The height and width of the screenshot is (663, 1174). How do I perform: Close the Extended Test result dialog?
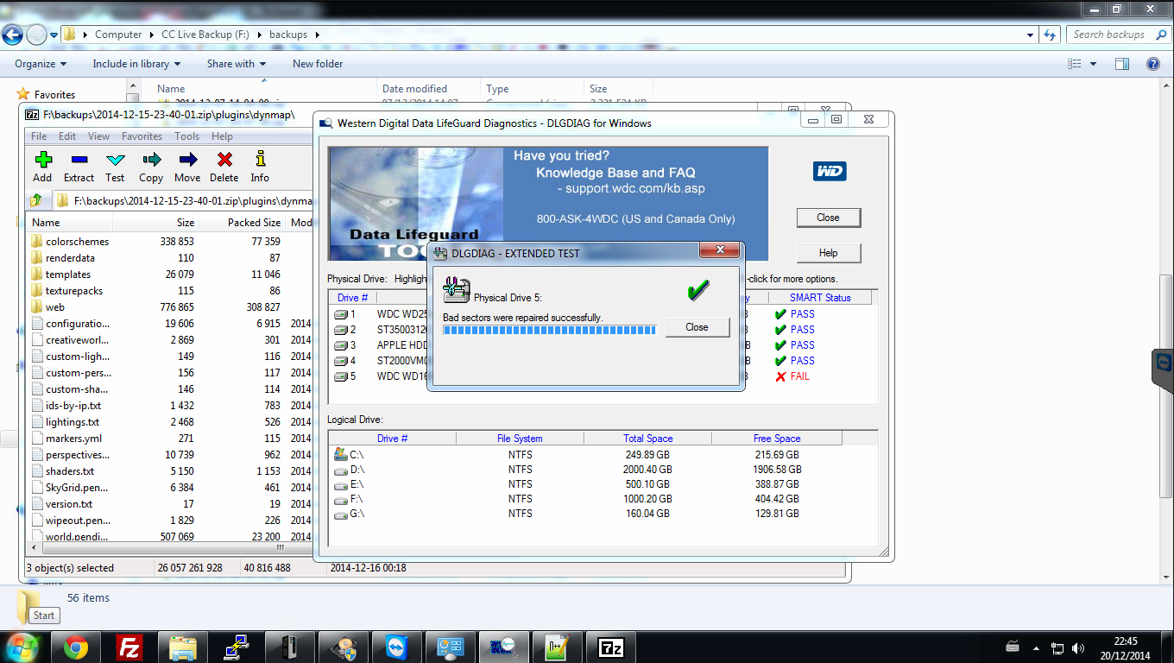(697, 327)
